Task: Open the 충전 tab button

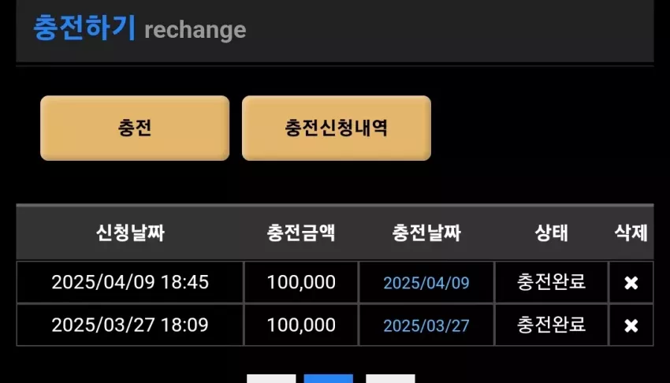Action: pos(135,128)
